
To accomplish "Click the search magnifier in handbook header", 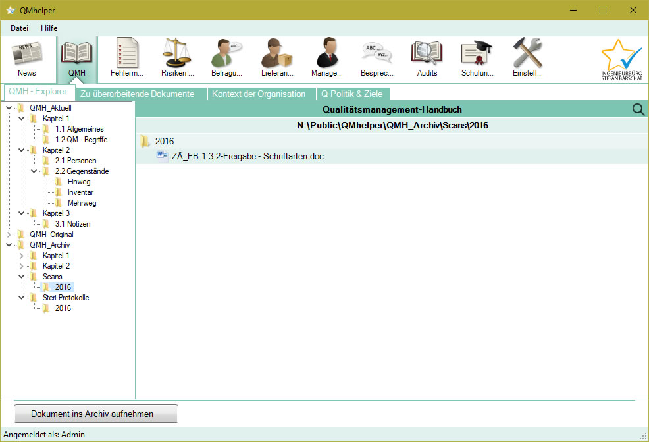I will pos(638,110).
